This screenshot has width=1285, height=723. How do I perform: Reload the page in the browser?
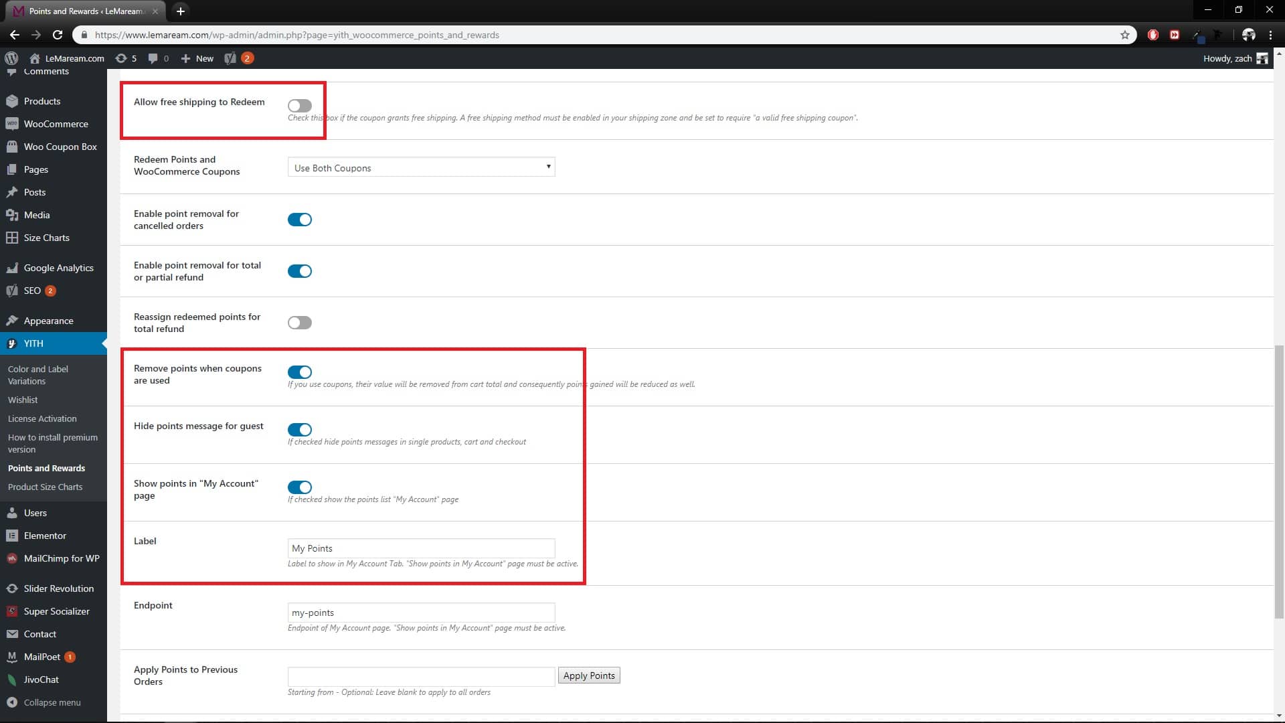[x=58, y=35]
